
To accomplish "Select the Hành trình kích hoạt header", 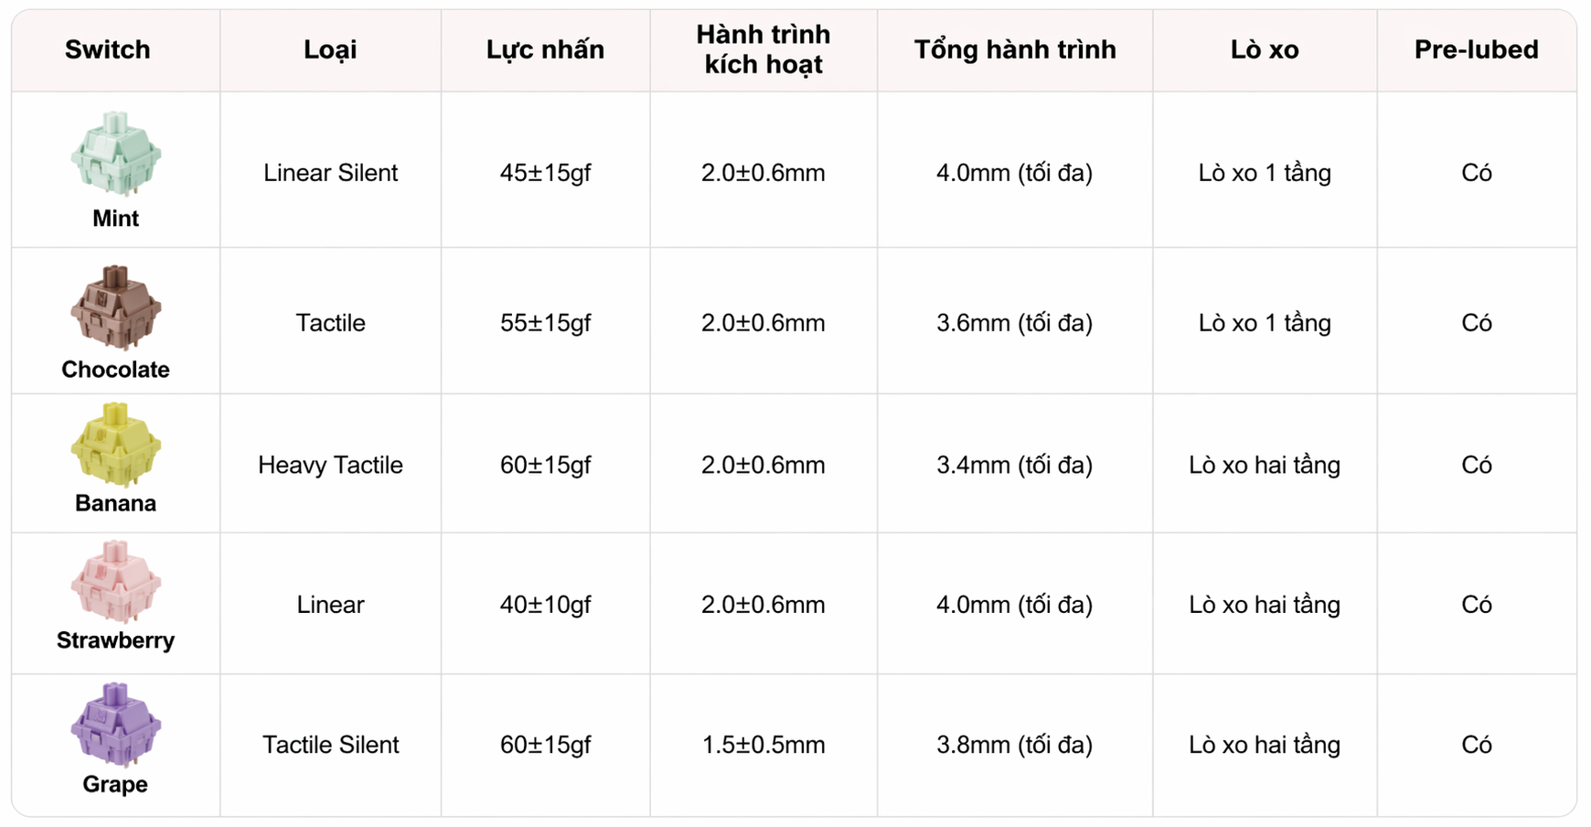I will (x=763, y=49).
